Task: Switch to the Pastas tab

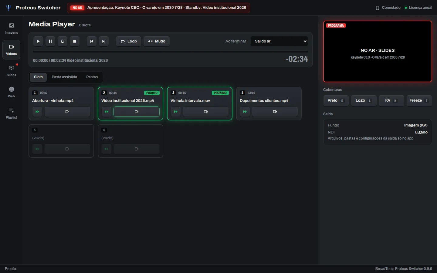Action: 92,77
